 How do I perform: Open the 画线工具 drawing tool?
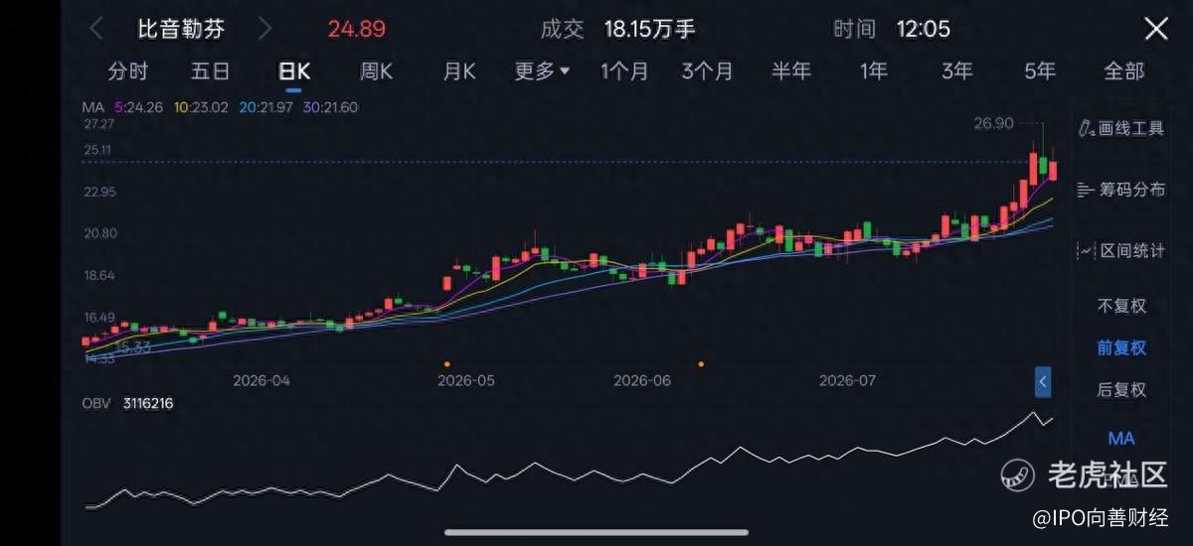(1121, 128)
